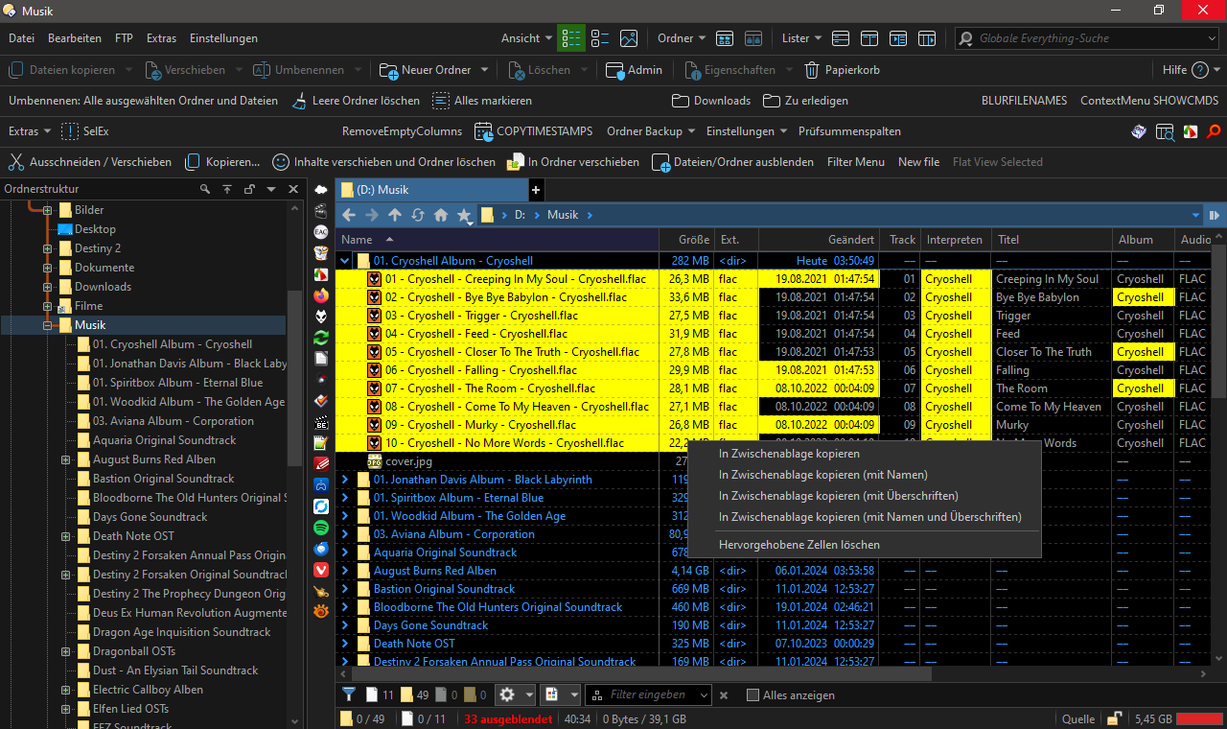Click the COPYTIMESTAMPS button

532,131
